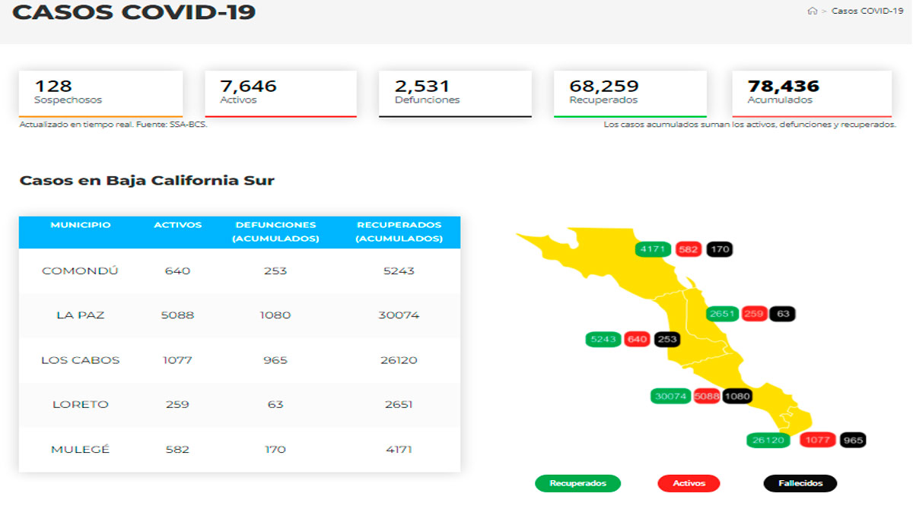Click Comondú recovered value 5243 in table
Viewport: 913px width, 506px height.
tap(399, 270)
